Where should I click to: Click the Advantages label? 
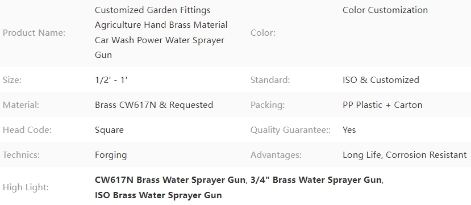pyautogui.click(x=276, y=155)
